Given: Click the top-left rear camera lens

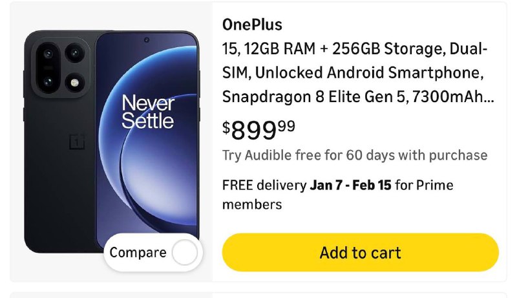Looking at the screenshot, I should (48, 53).
